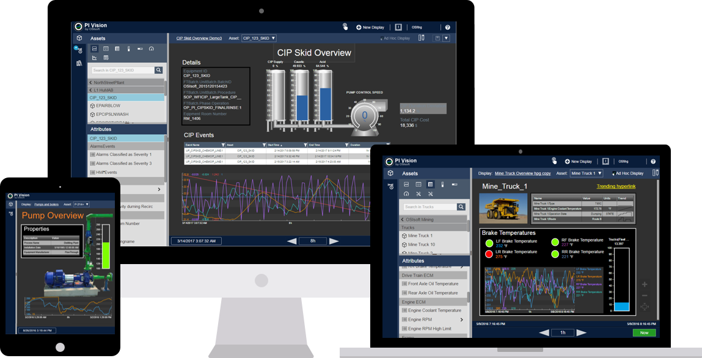The height and width of the screenshot is (358, 702).
Task: Open the Assets cube icon on monitor sidebar
Action: [79, 38]
